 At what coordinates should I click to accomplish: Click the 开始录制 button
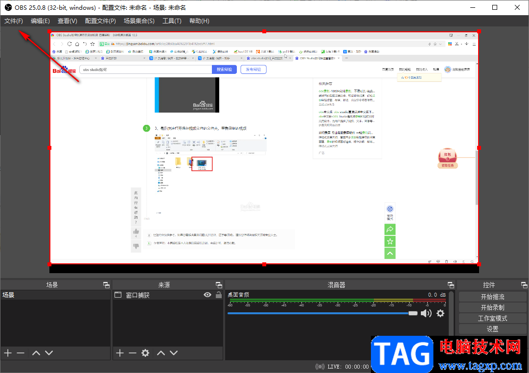[492, 307]
